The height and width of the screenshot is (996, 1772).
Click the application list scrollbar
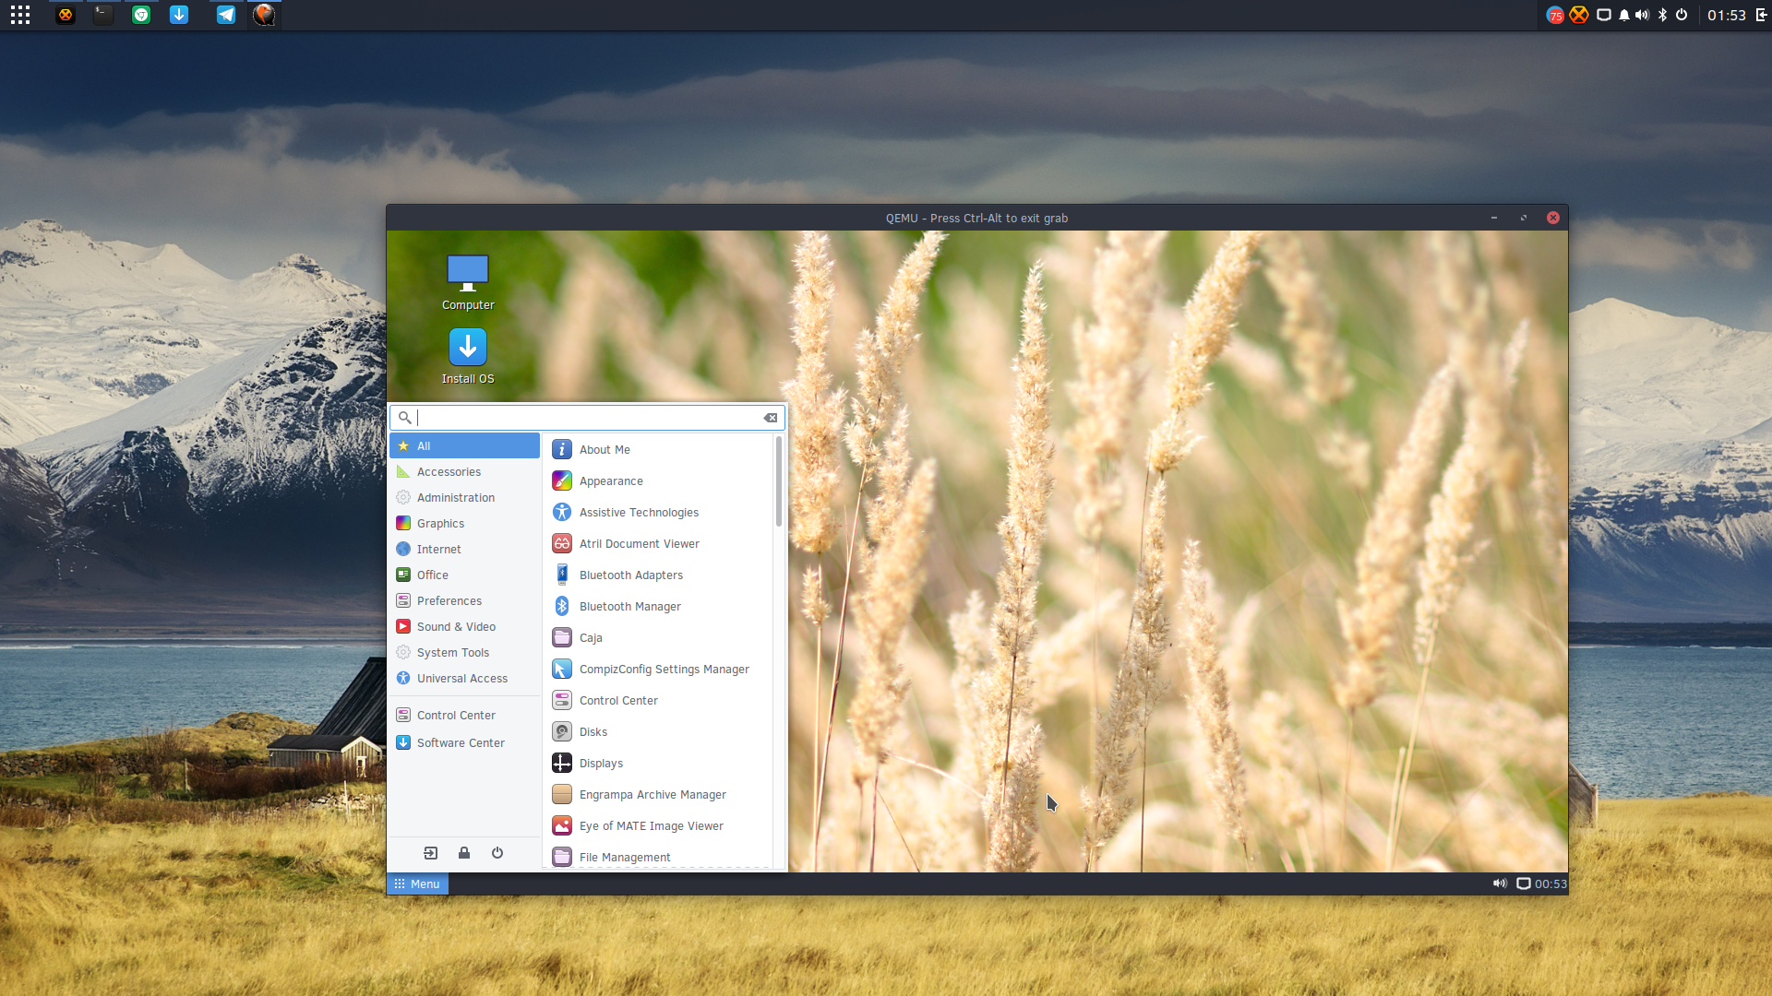[779, 481]
